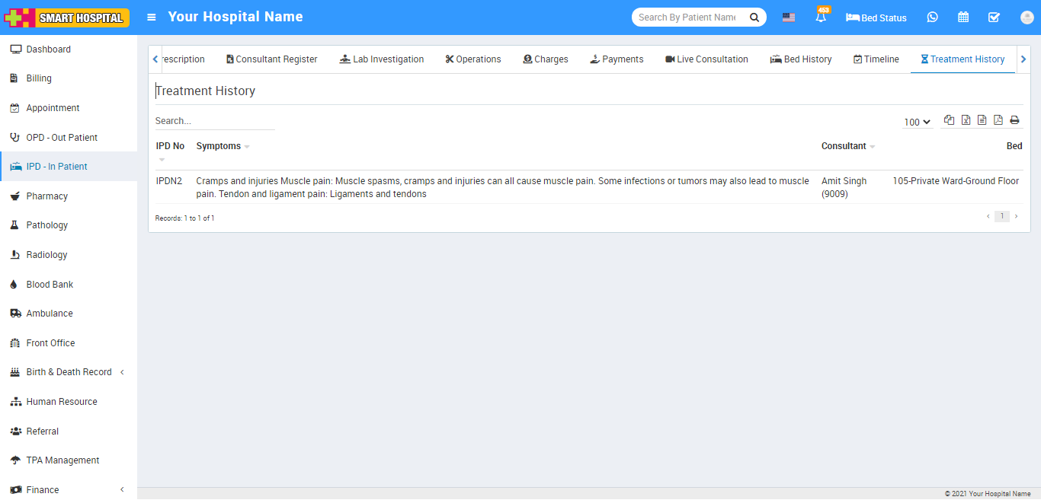
Task: Export table using Excel icon
Action: pos(966,120)
